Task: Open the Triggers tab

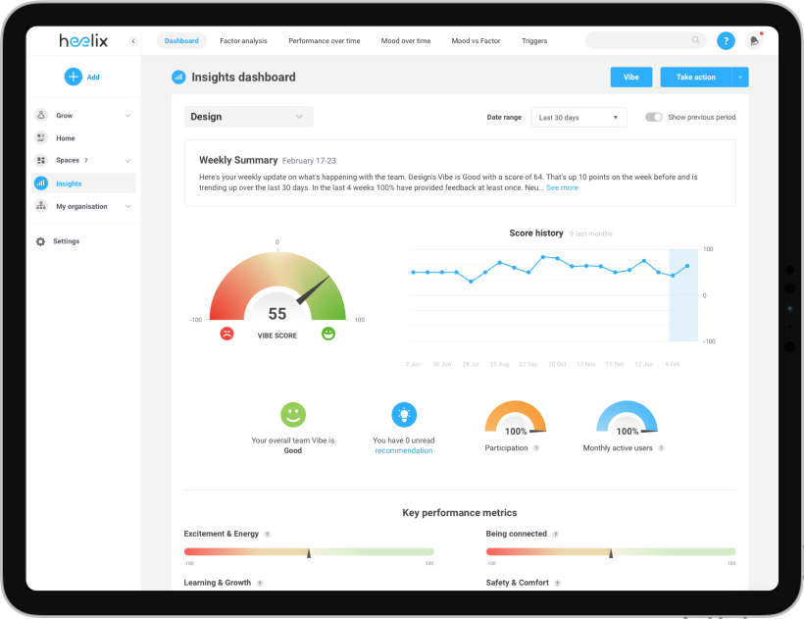Action: click(534, 41)
